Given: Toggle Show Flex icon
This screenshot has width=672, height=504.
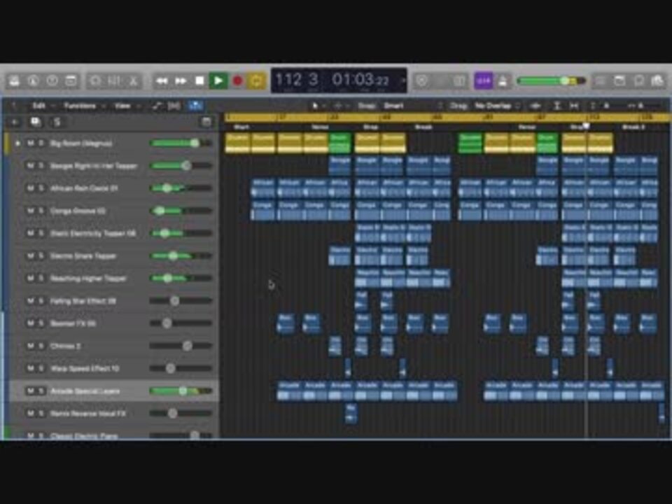Looking at the screenshot, I should tap(174, 106).
